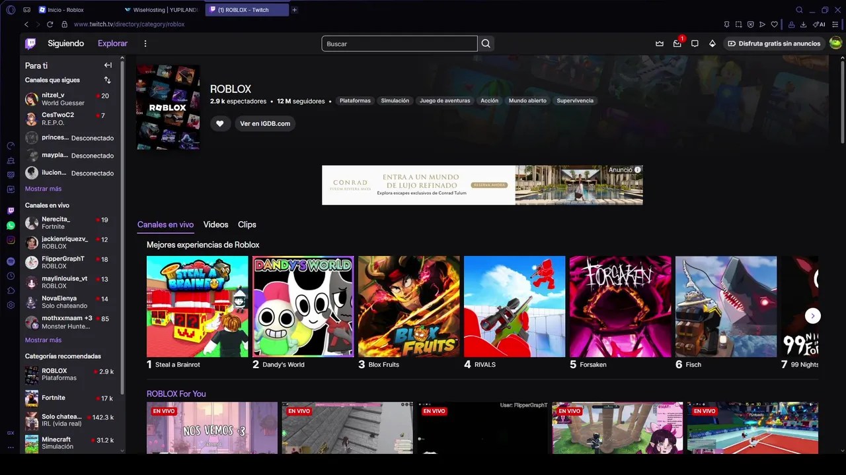The height and width of the screenshot is (475, 846).
Task: Open Dandy's World thumbnail
Action: (303, 306)
